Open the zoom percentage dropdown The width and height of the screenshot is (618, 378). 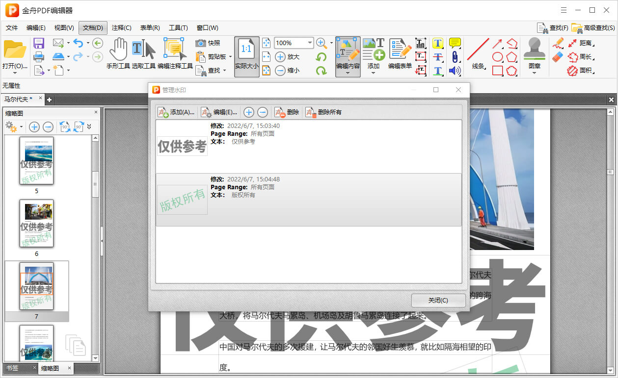(x=310, y=43)
